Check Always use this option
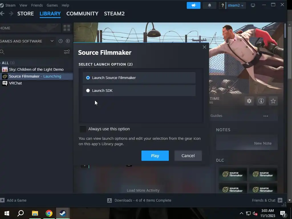 (83, 129)
